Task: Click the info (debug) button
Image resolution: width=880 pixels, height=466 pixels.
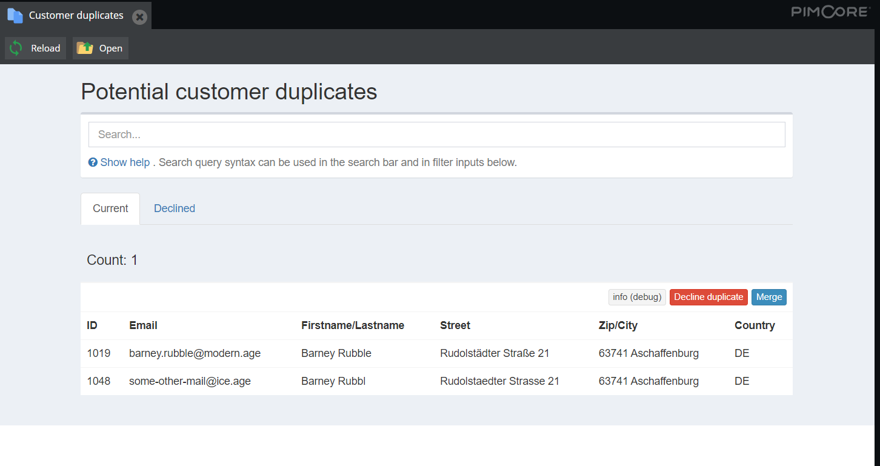Action: pyautogui.click(x=637, y=297)
